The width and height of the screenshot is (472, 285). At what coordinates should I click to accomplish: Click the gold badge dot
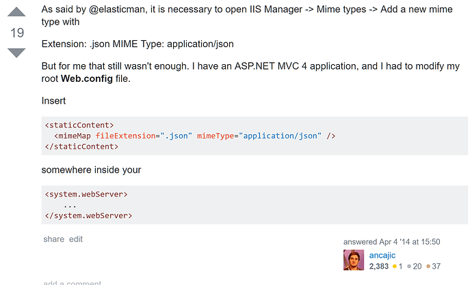(x=393, y=266)
